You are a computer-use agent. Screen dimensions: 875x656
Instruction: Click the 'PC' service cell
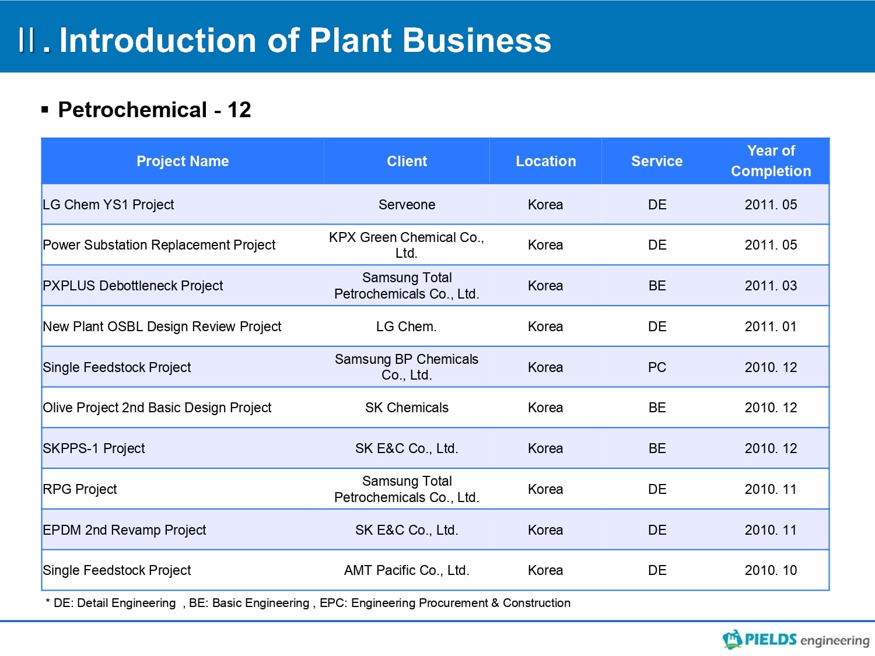pos(657,367)
